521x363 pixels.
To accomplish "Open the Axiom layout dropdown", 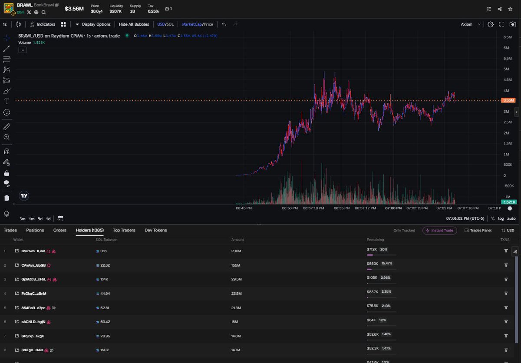I will 471,24.
